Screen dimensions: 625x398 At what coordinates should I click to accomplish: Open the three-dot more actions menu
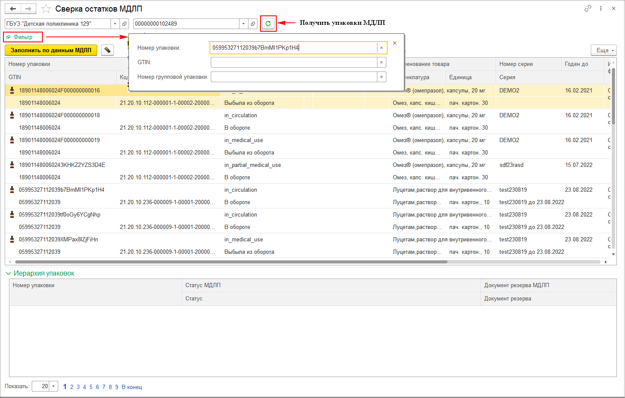[601, 8]
